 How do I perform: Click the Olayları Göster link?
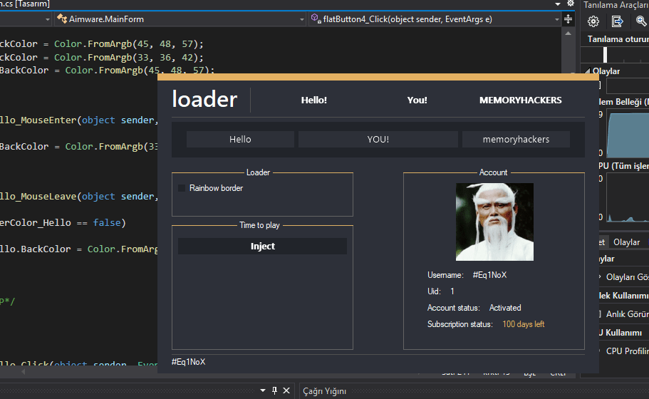tap(628, 277)
